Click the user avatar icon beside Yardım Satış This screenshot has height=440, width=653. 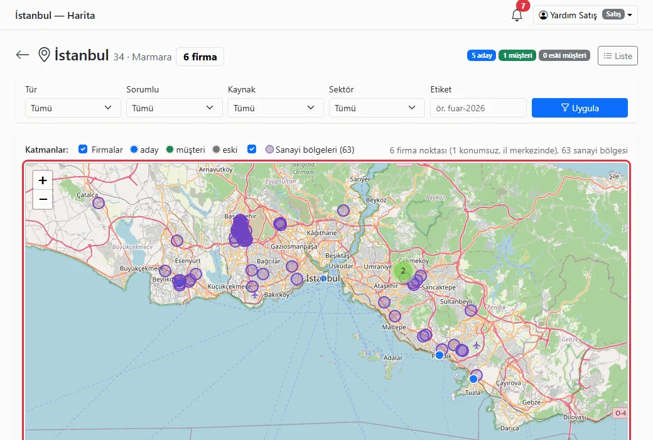[x=543, y=15]
